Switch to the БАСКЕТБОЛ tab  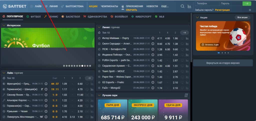[71, 17]
